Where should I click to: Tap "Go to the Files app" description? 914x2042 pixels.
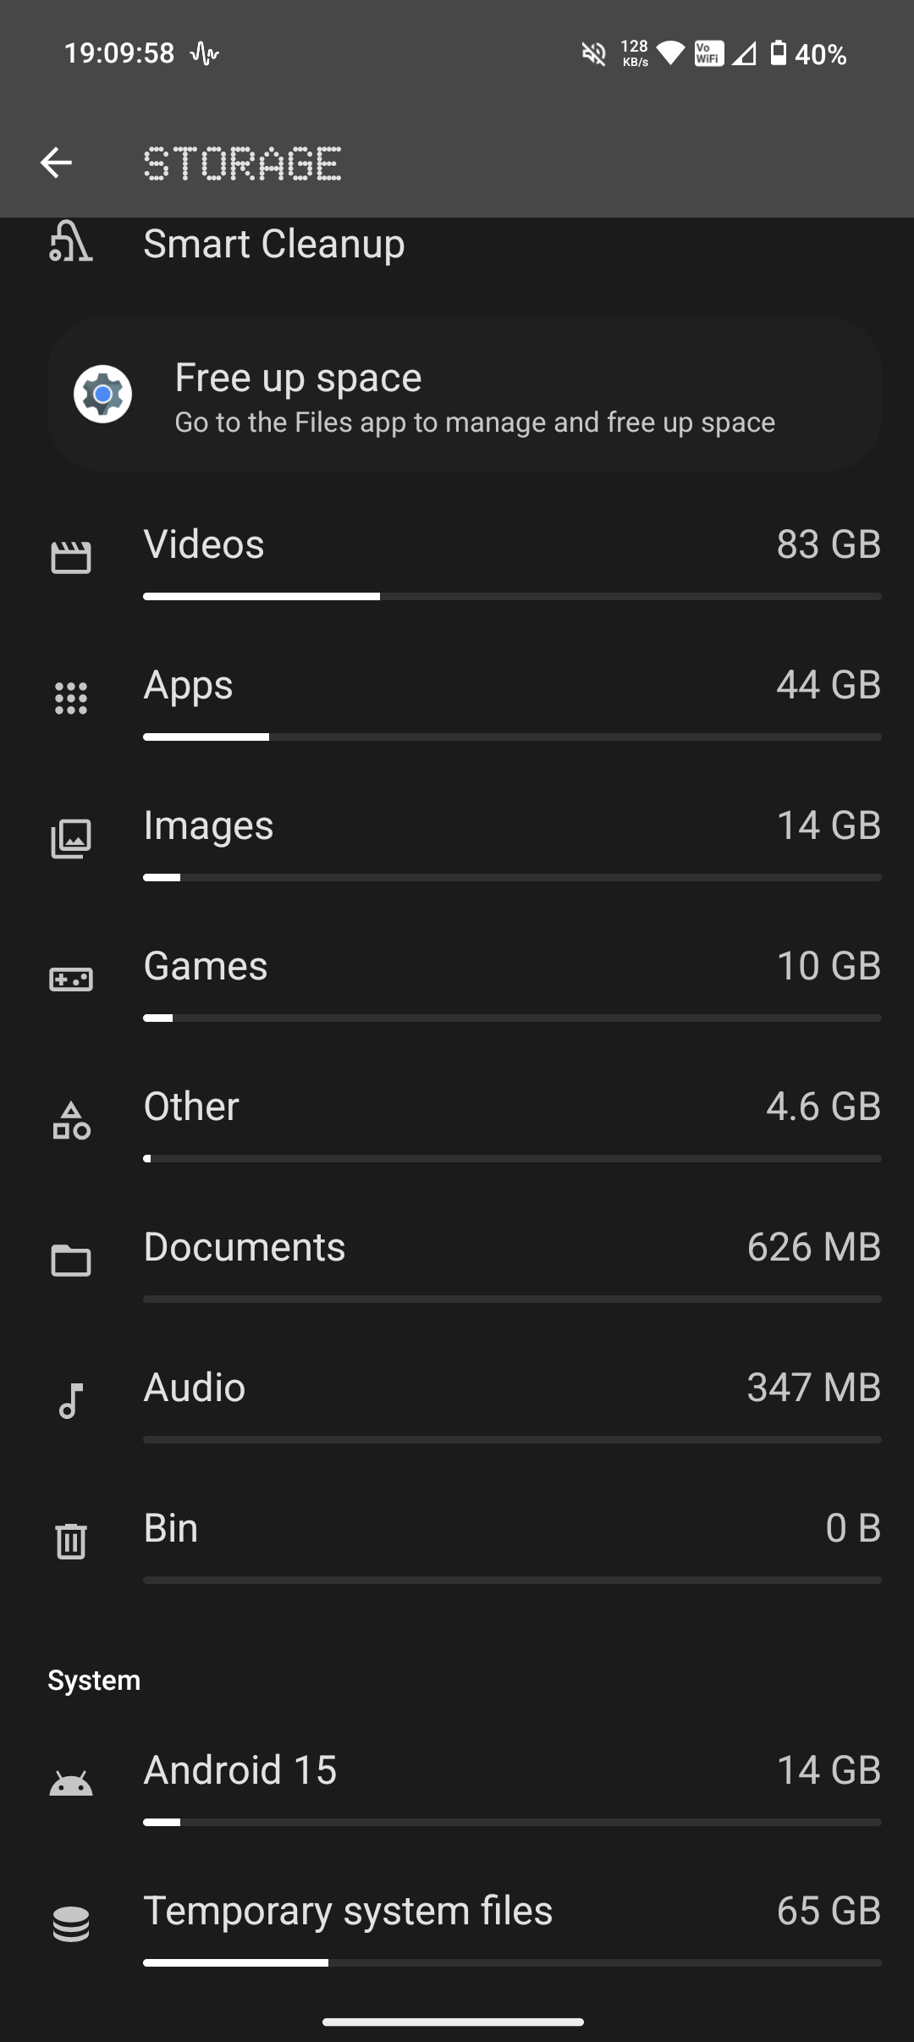pyautogui.click(x=475, y=422)
